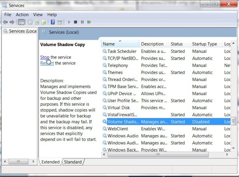239x177 pixels.
Task: Click the Manages an... description of Volume Shadow Copy
Action: point(154,122)
